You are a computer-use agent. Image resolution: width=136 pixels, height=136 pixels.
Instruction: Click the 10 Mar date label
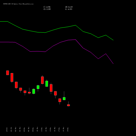tap(38, 129)
